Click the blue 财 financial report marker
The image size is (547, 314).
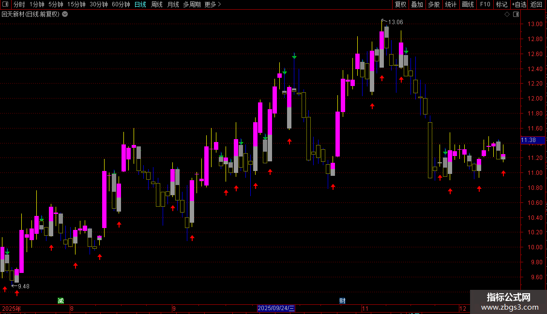342,301
